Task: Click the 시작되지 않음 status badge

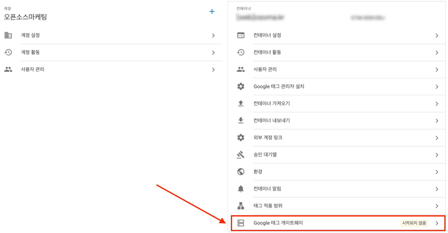Action: point(414,223)
